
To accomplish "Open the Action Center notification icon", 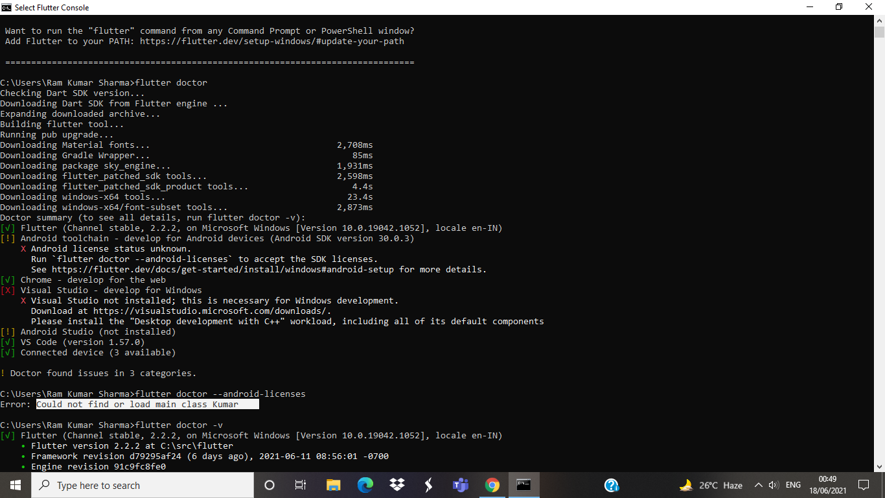I will pyautogui.click(x=864, y=485).
